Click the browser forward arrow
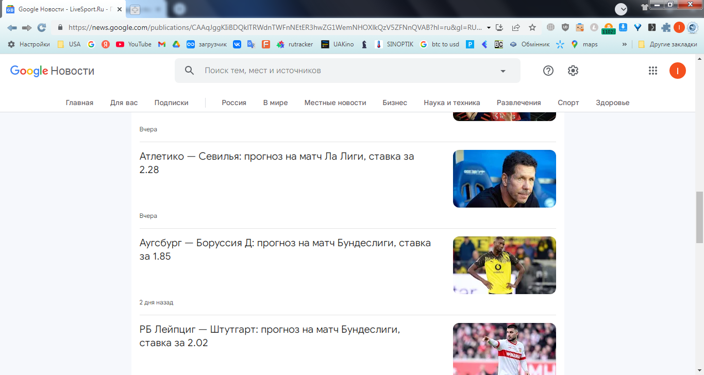This screenshot has width=704, height=375. coord(27,28)
